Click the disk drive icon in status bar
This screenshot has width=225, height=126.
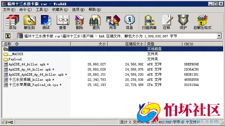pyautogui.click(x=5, y=122)
